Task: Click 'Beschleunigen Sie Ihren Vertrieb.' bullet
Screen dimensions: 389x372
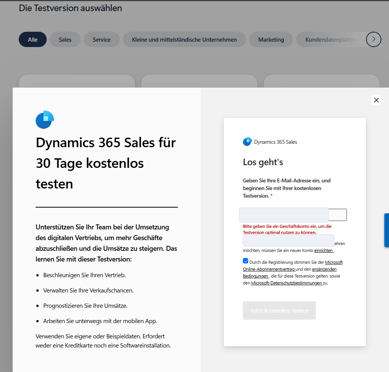Action: tap(85, 275)
